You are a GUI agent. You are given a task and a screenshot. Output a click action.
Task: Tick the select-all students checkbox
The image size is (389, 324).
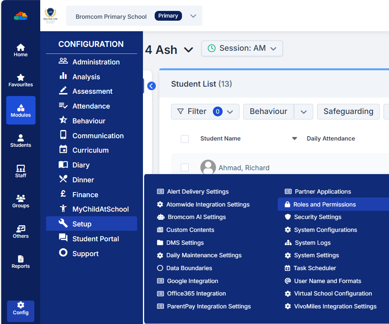click(x=185, y=139)
